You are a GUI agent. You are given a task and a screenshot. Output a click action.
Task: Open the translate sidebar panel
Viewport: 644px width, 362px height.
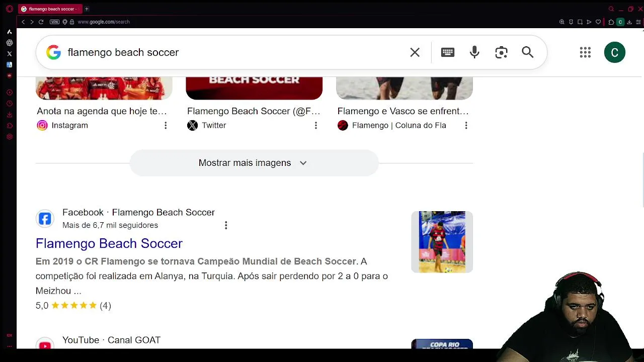(x=9, y=65)
